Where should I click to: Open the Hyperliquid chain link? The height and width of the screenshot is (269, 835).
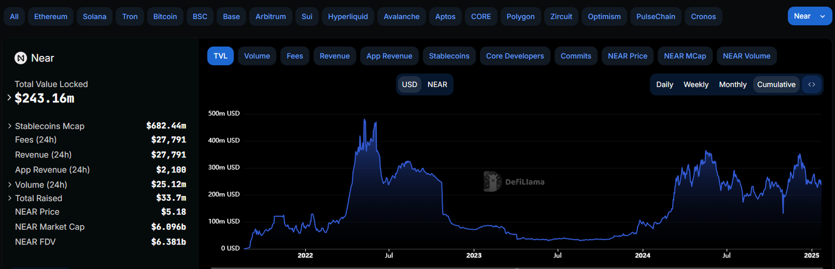(x=348, y=16)
